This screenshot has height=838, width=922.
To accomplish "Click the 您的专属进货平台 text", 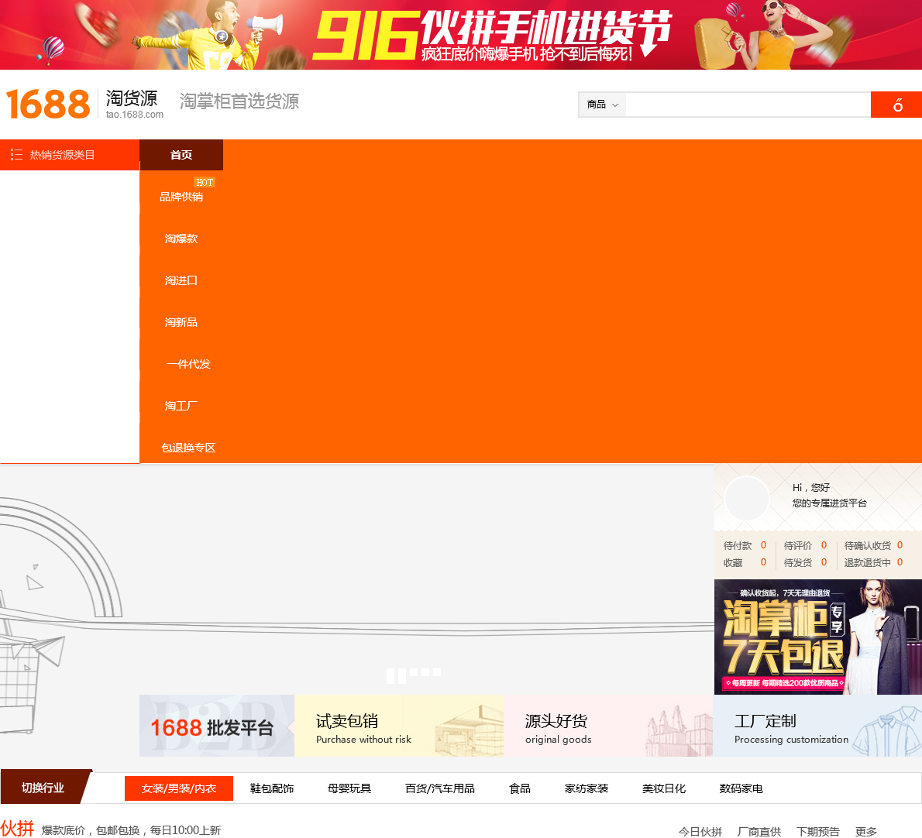I will 829,503.
